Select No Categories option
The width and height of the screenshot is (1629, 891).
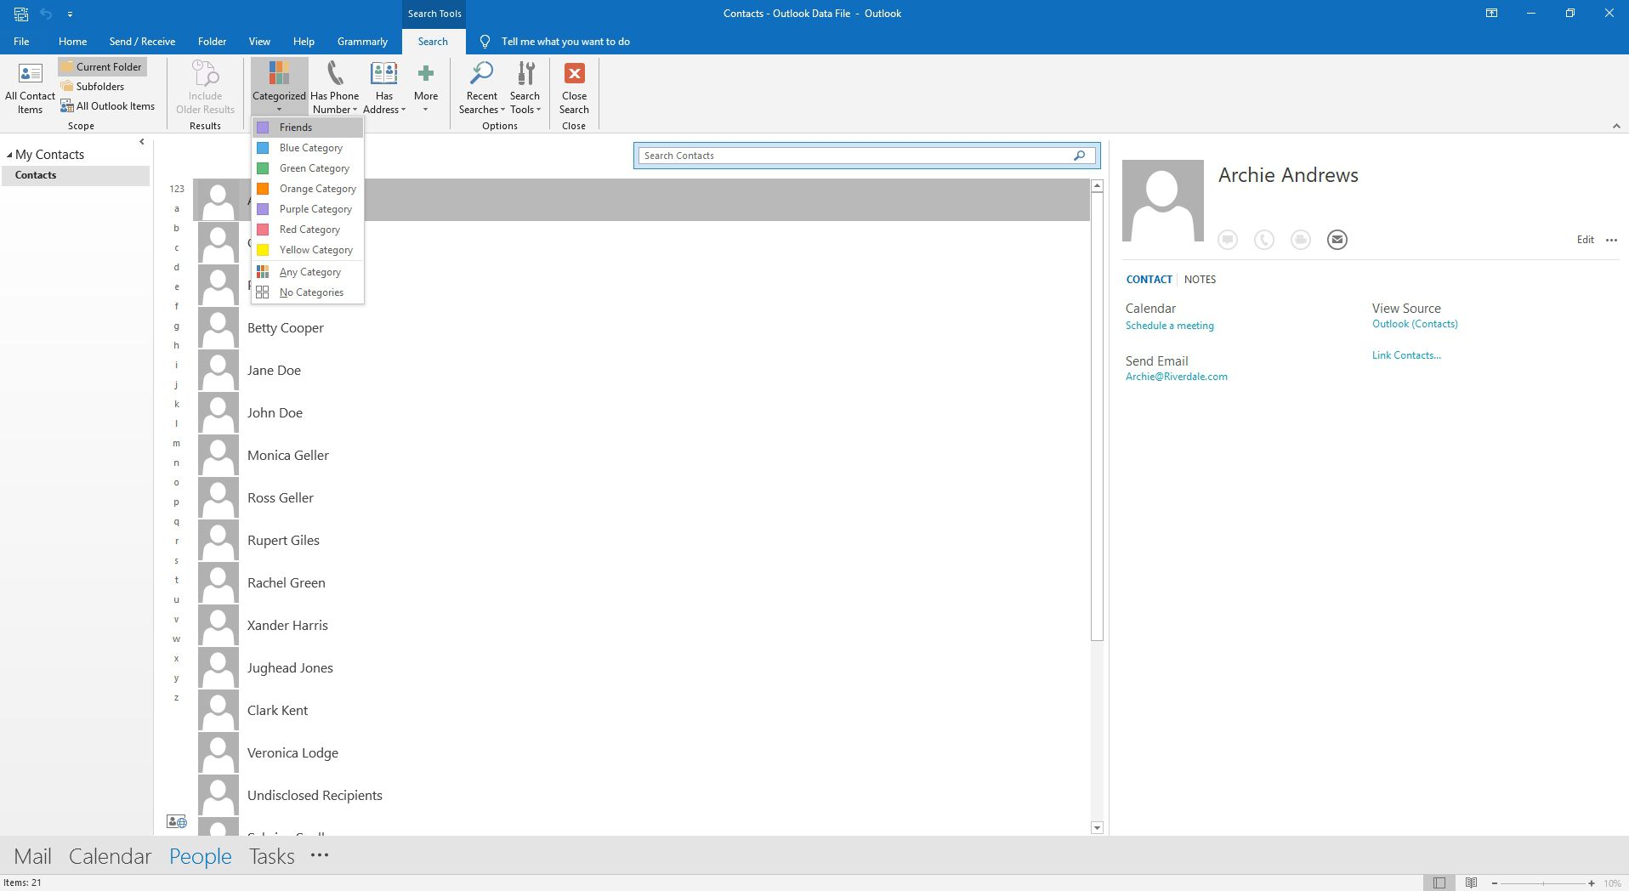pyautogui.click(x=308, y=292)
